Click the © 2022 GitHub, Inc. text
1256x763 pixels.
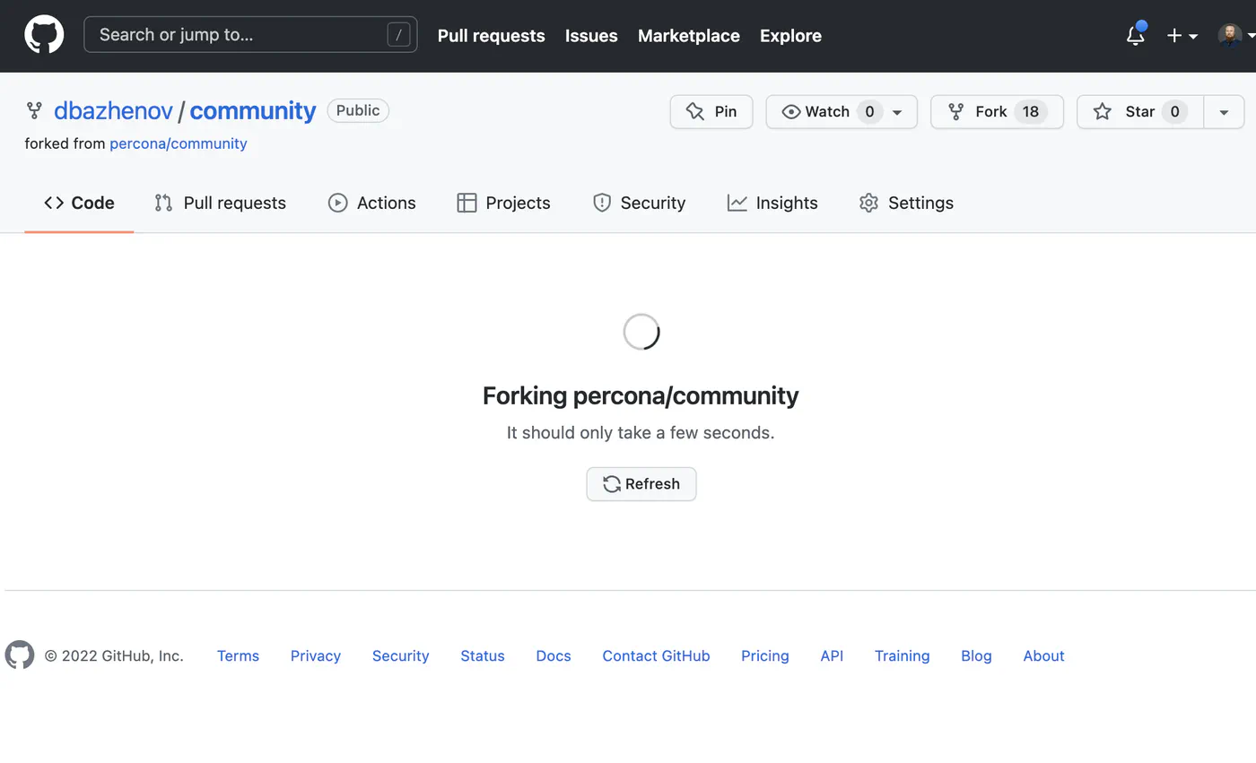click(114, 656)
